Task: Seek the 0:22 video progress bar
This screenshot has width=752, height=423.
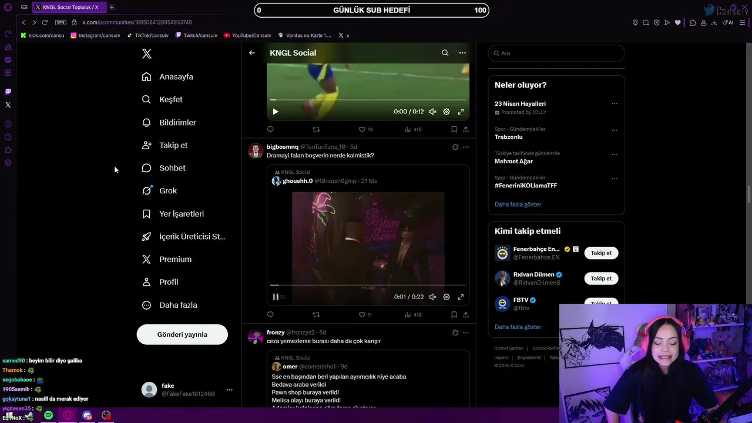Action: [x=368, y=285]
